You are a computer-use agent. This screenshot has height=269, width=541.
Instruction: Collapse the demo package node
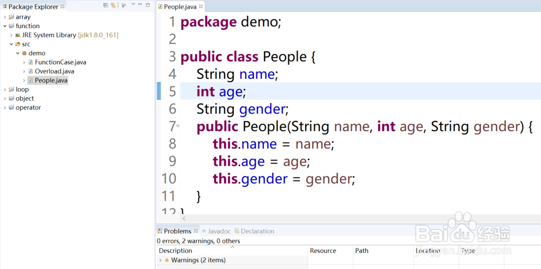point(18,53)
